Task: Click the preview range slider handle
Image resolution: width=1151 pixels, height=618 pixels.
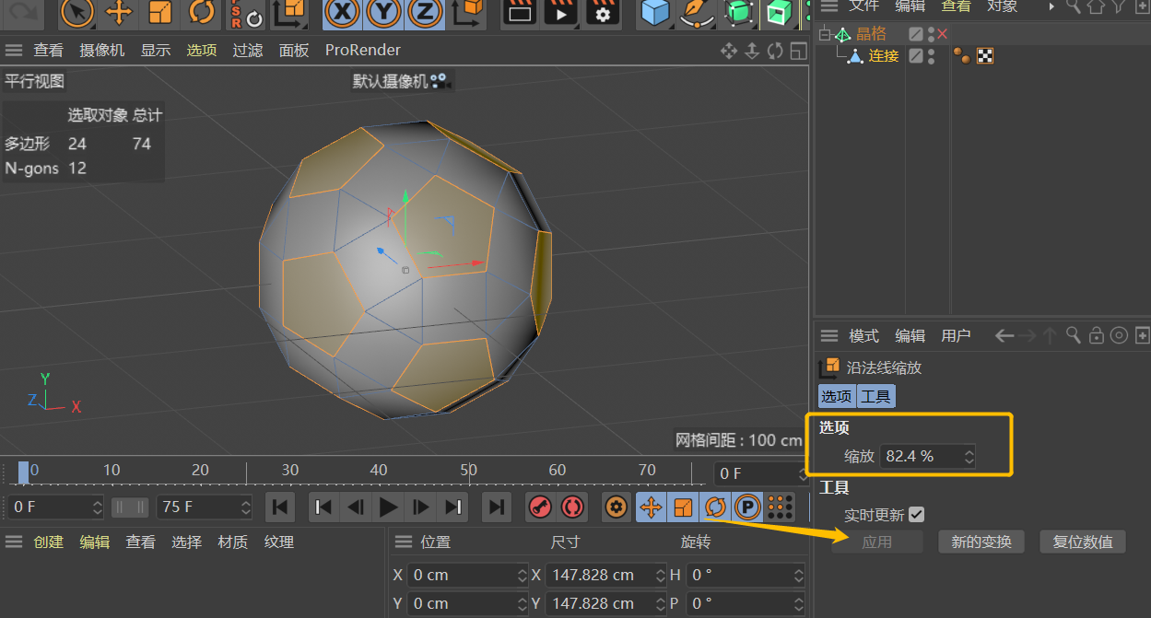Action: 130,507
